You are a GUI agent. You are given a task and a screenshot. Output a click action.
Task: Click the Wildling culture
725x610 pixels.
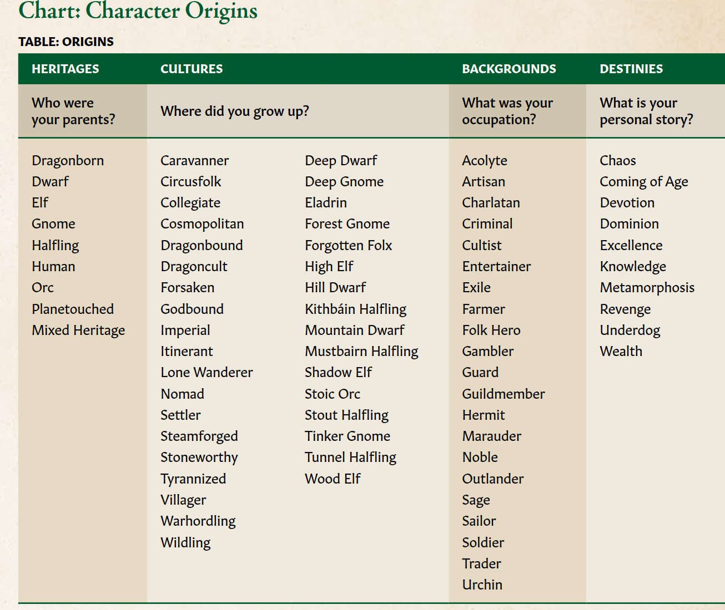pyautogui.click(x=185, y=543)
